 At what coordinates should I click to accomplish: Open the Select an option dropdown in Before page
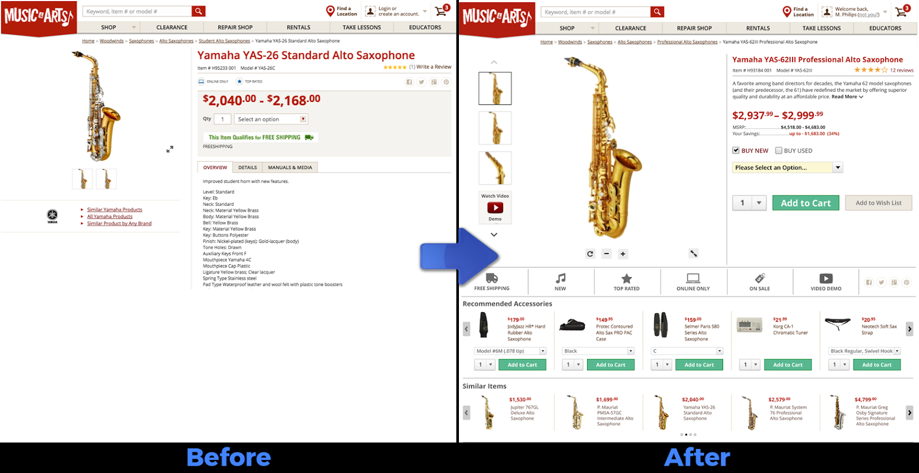point(272,119)
